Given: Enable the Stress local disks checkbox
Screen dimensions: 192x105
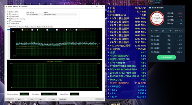Looking at the screenshot, I should (10, 21).
